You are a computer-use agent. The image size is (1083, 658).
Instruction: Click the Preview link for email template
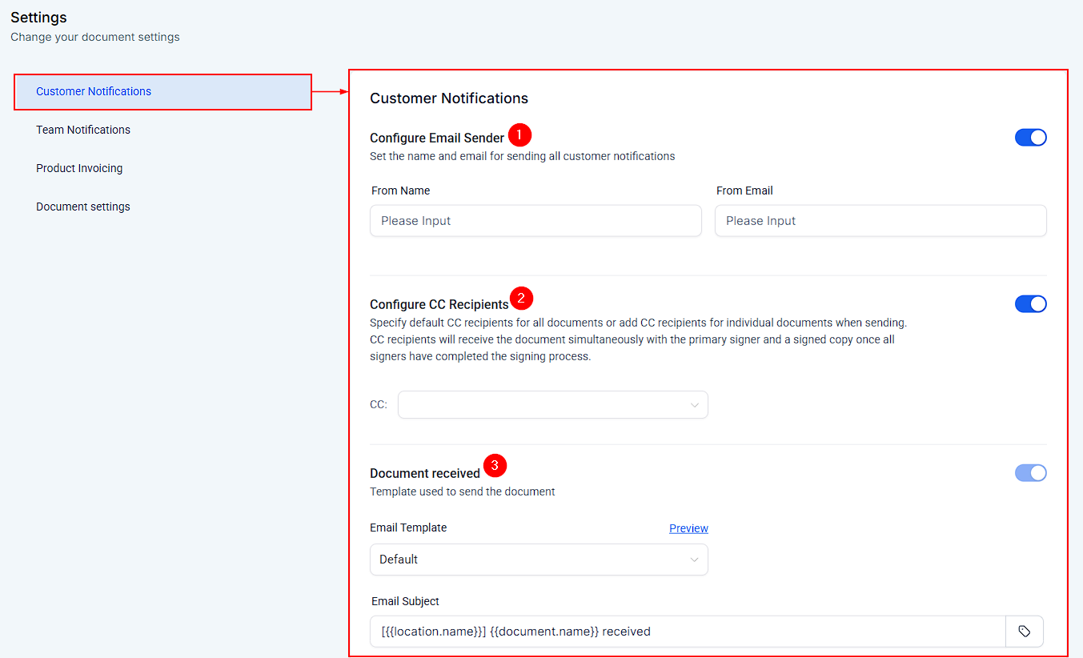click(x=688, y=528)
